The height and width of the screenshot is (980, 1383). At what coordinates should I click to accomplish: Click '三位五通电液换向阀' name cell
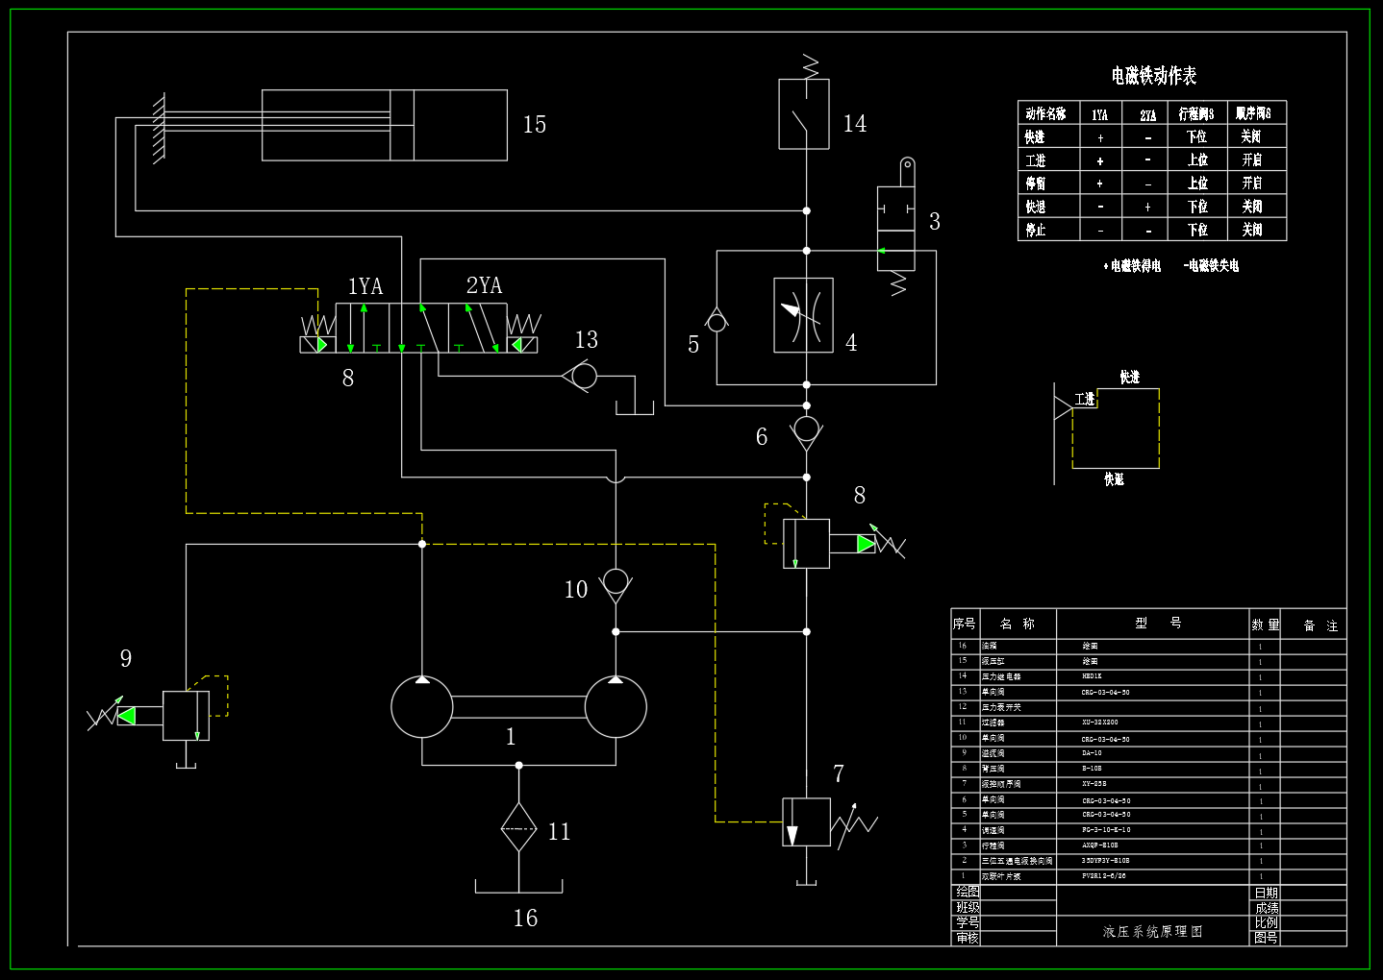click(x=1018, y=862)
